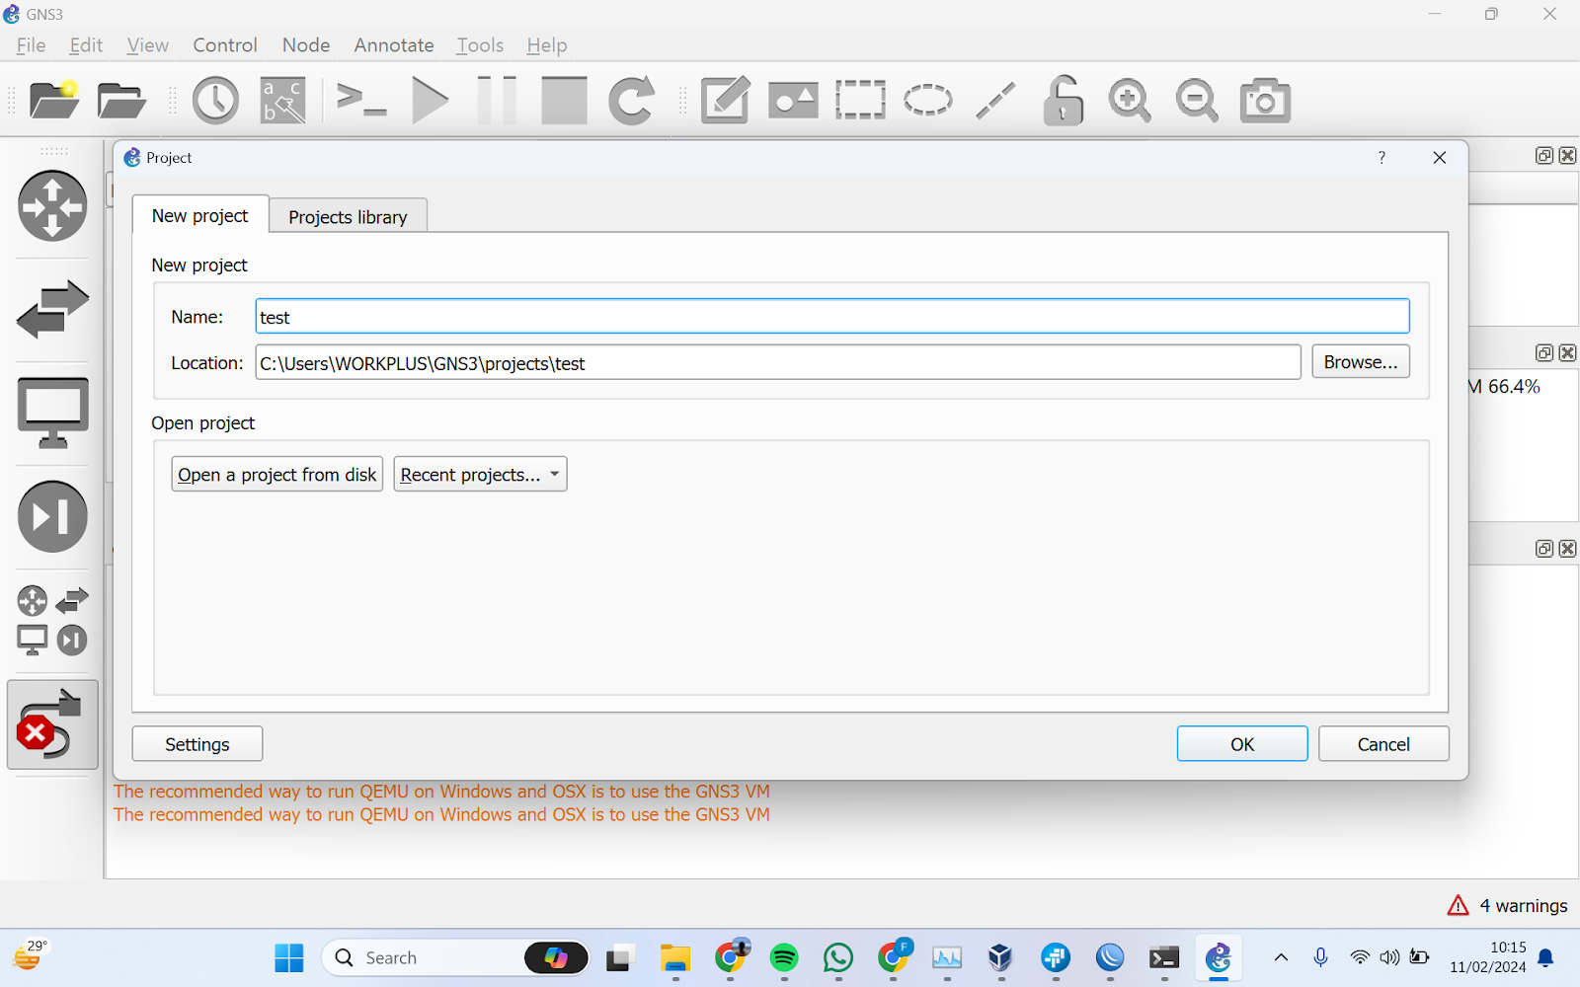Image resolution: width=1580 pixels, height=987 pixels.
Task: Close the Project dialog with X
Action: 1440,158
